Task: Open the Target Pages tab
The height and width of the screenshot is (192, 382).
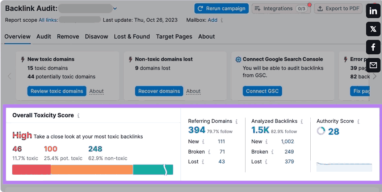Action: click(x=174, y=37)
